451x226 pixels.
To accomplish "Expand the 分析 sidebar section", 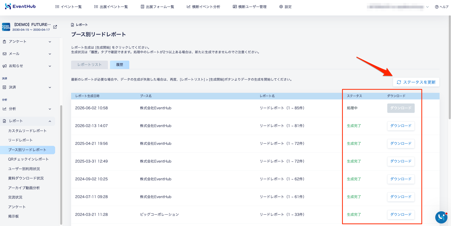I will [50, 109].
